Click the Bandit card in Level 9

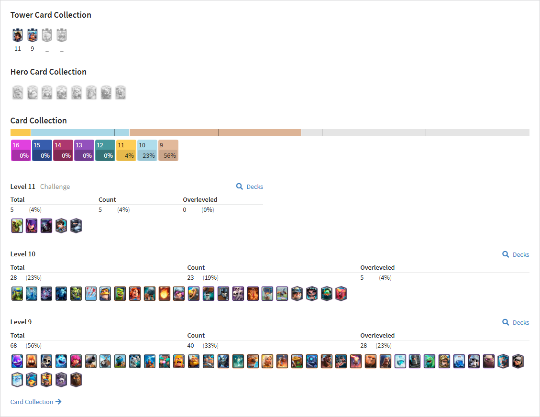(518, 361)
